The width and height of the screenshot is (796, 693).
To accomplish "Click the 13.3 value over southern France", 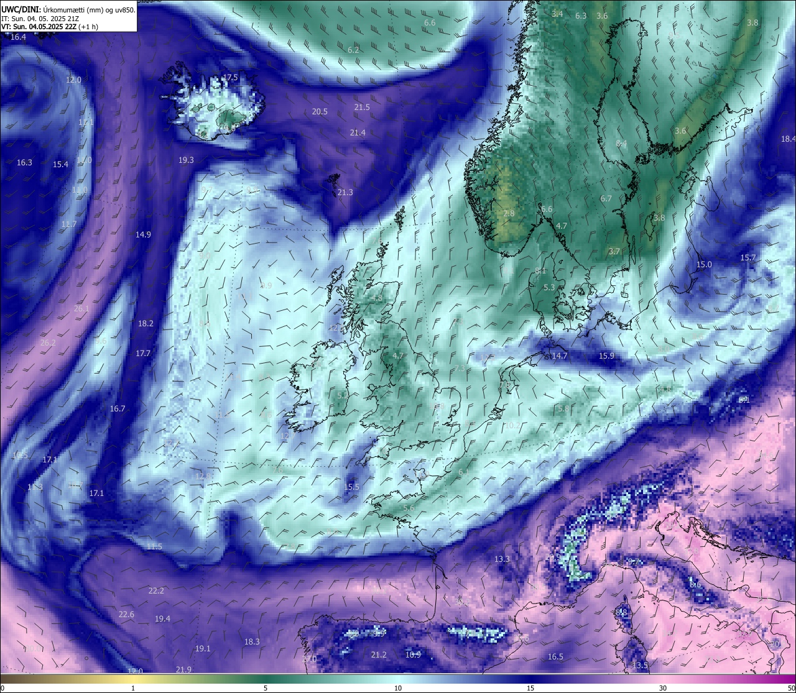I will point(502,559).
